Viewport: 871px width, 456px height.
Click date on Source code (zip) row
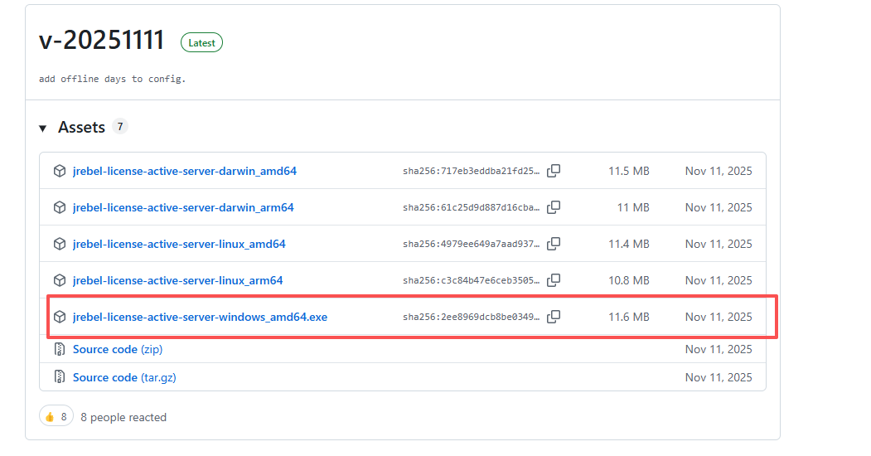pyautogui.click(x=719, y=349)
